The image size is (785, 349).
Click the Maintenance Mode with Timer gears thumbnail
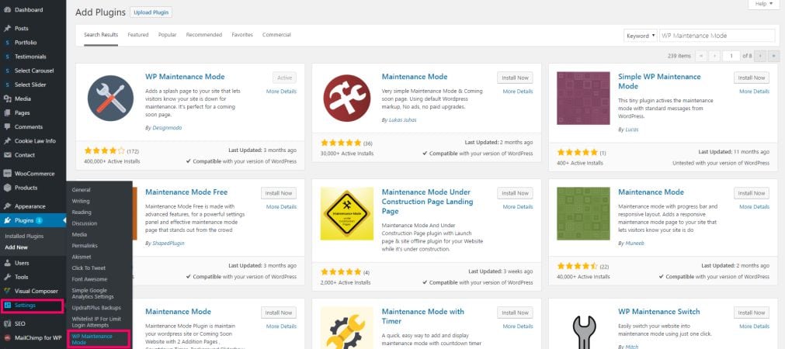[347, 328]
